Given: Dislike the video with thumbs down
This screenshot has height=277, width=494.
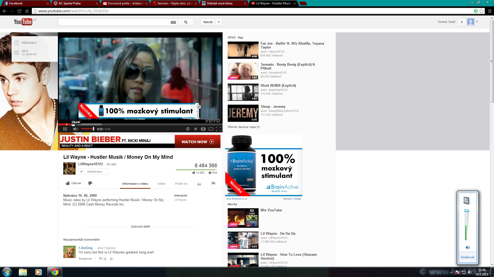Looking at the screenshot, I should pyautogui.click(x=90, y=183).
